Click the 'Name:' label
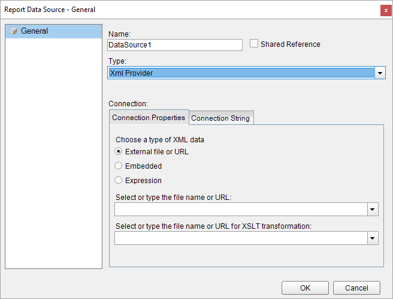393x299 pixels. coord(119,34)
